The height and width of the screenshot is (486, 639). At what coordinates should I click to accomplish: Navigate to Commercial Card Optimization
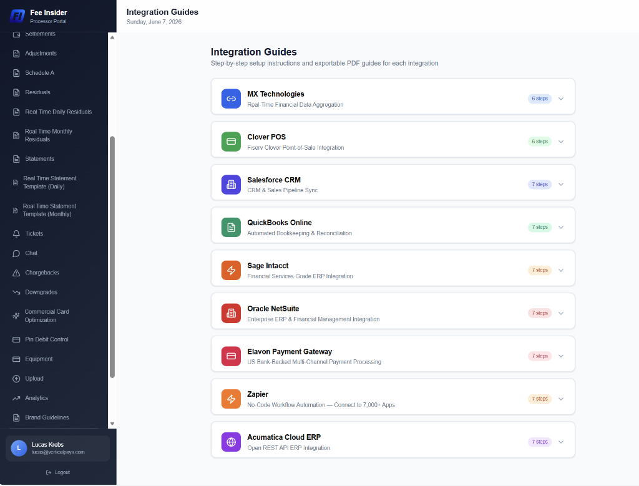[55, 316]
